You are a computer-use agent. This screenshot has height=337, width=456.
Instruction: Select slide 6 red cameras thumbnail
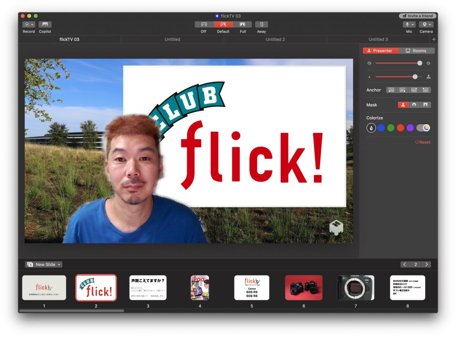pos(304,288)
